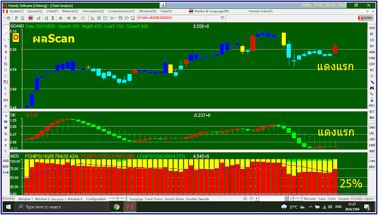Toggle the FAR chart mode

pyautogui.click(x=5, y=172)
